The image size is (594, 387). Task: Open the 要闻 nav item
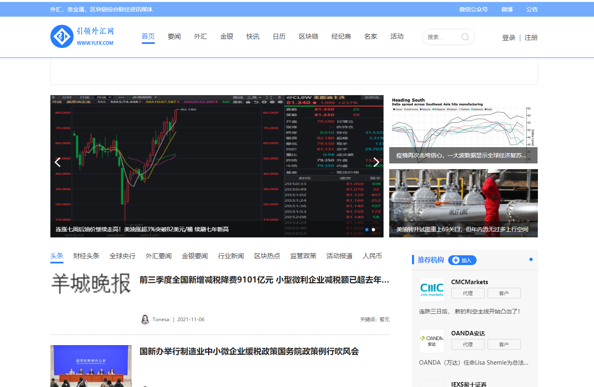point(174,37)
